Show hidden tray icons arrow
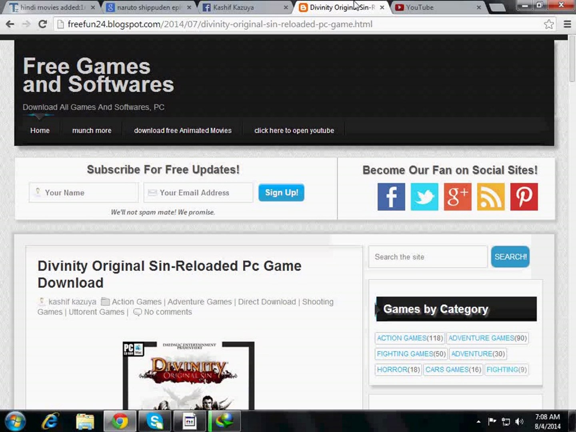 click(x=478, y=421)
